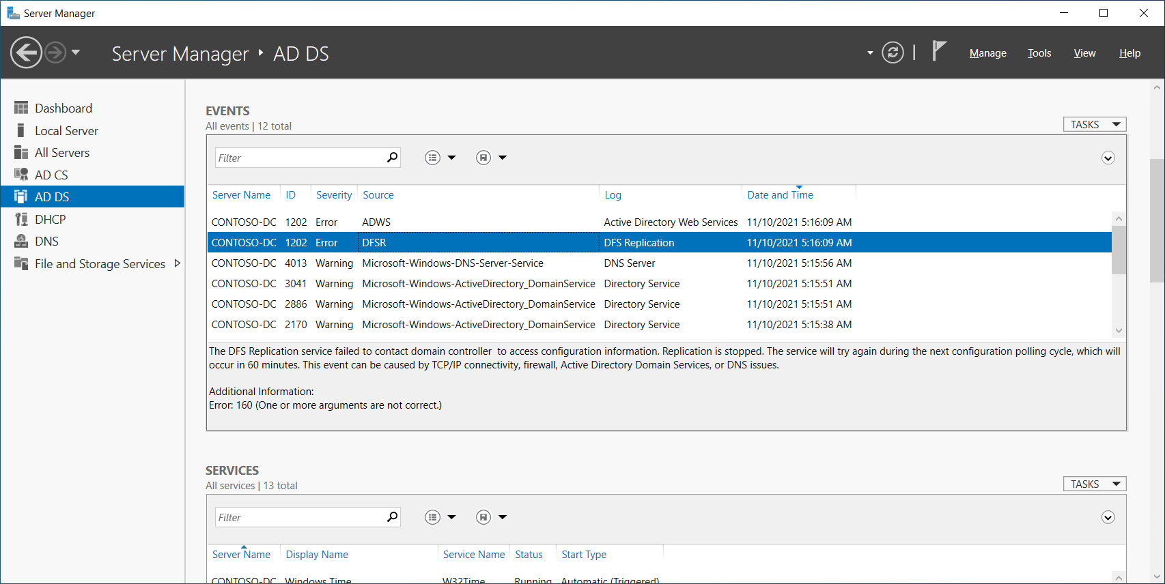
Task: Sort events by Server Name column
Action: (241, 195)
